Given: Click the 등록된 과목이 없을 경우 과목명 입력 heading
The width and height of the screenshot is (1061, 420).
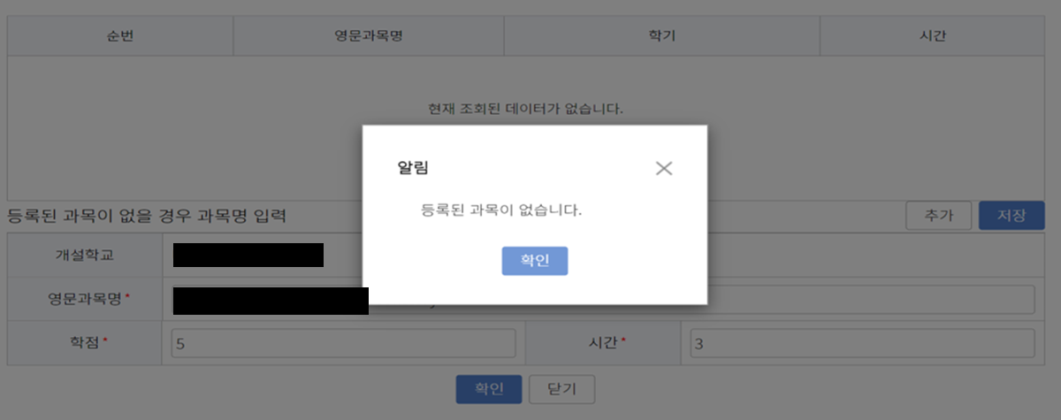Looking at the screenshot, I should (x=147, y=216).
